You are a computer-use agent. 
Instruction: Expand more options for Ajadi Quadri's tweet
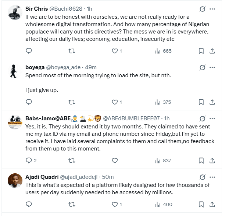pos(212,177)
